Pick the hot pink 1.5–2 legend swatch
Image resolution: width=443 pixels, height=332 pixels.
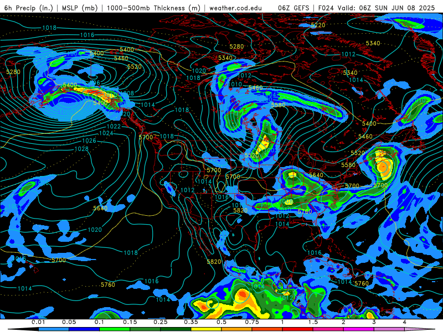328,329
